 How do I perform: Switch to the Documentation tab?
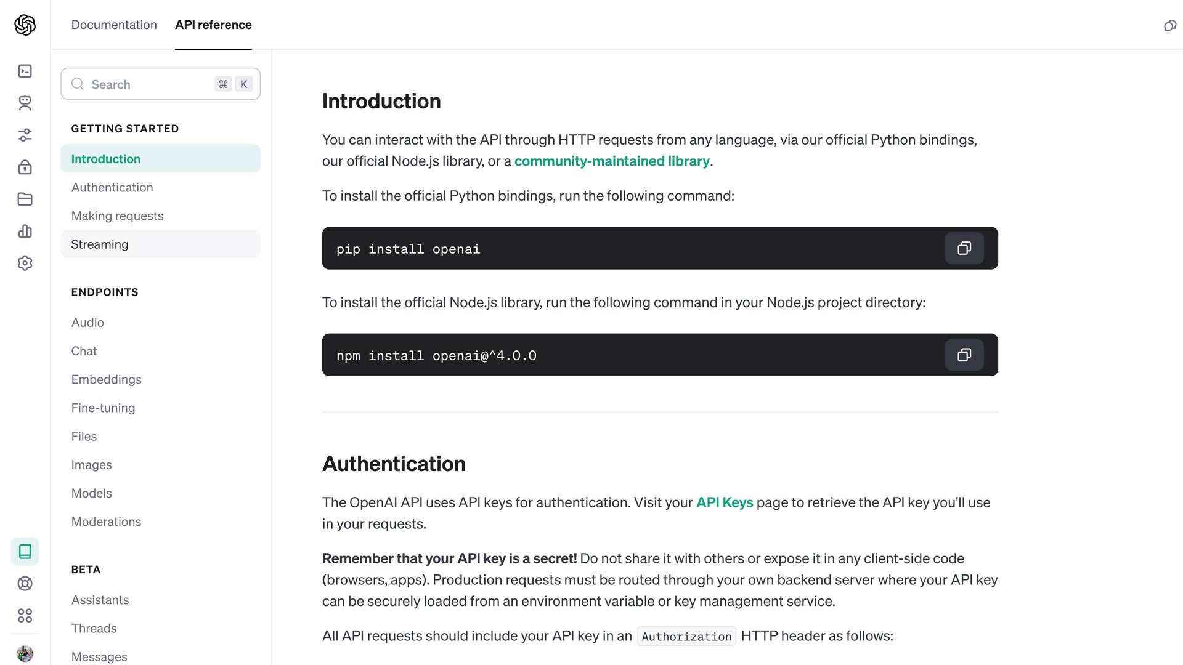coord(113,25)
